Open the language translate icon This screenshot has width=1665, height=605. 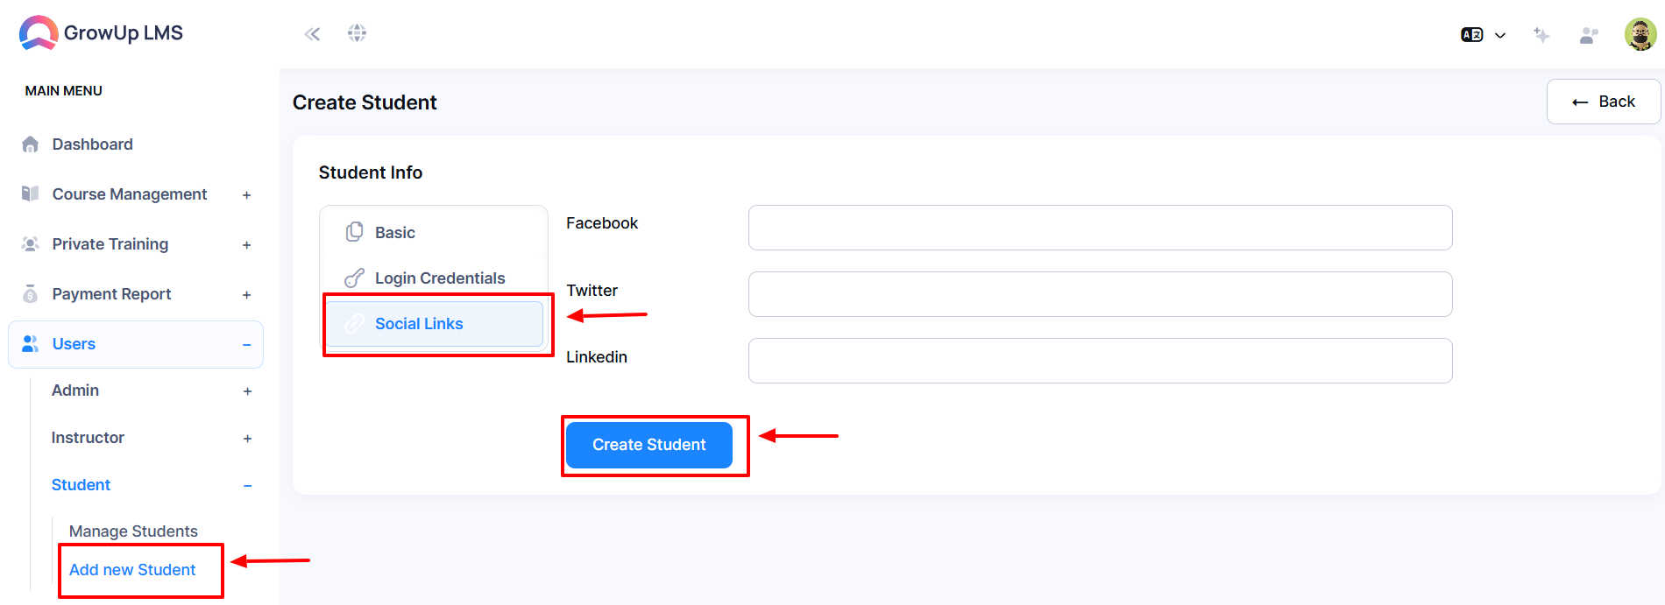point(1471,35)
